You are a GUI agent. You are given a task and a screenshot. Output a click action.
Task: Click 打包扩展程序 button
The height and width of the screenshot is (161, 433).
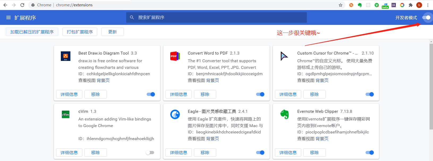(x=80, y=32)
